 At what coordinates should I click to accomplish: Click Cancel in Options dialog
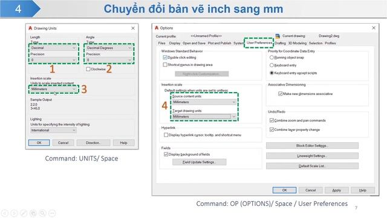point(310,190)
